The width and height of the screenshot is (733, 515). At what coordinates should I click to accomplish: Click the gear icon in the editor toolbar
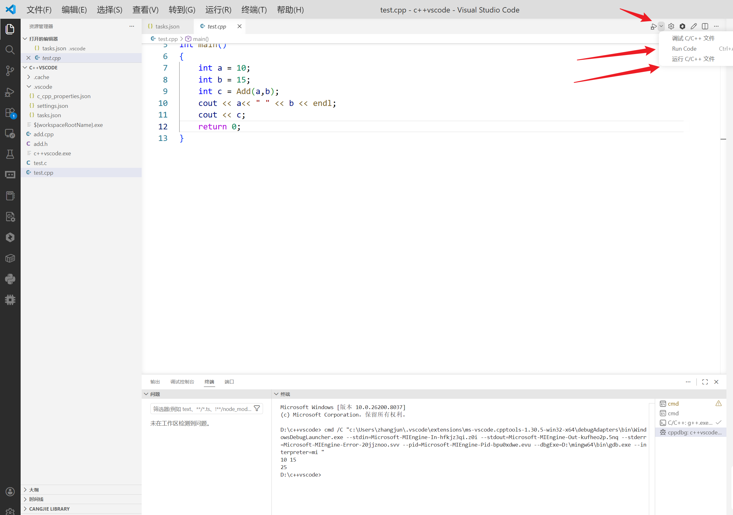(x=671, y=26)
